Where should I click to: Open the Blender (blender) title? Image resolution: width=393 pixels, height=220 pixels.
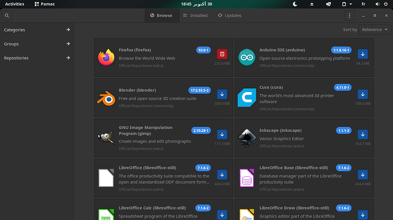click(137, 90)
